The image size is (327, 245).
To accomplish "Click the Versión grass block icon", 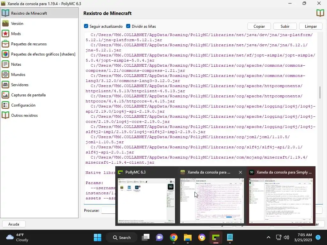I will click(x=5, y=23).
